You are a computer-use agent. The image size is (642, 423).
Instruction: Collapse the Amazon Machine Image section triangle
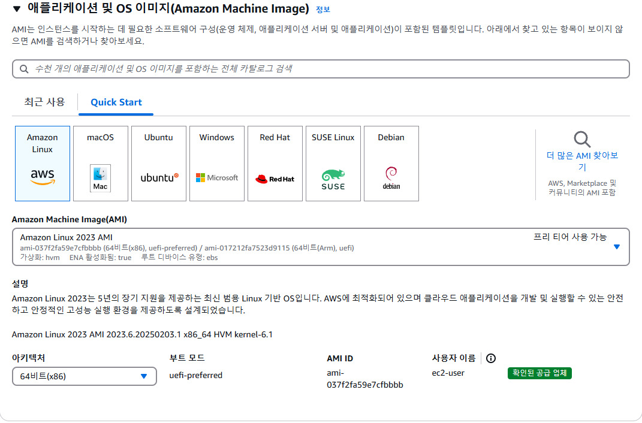click(x=17, y=9)
